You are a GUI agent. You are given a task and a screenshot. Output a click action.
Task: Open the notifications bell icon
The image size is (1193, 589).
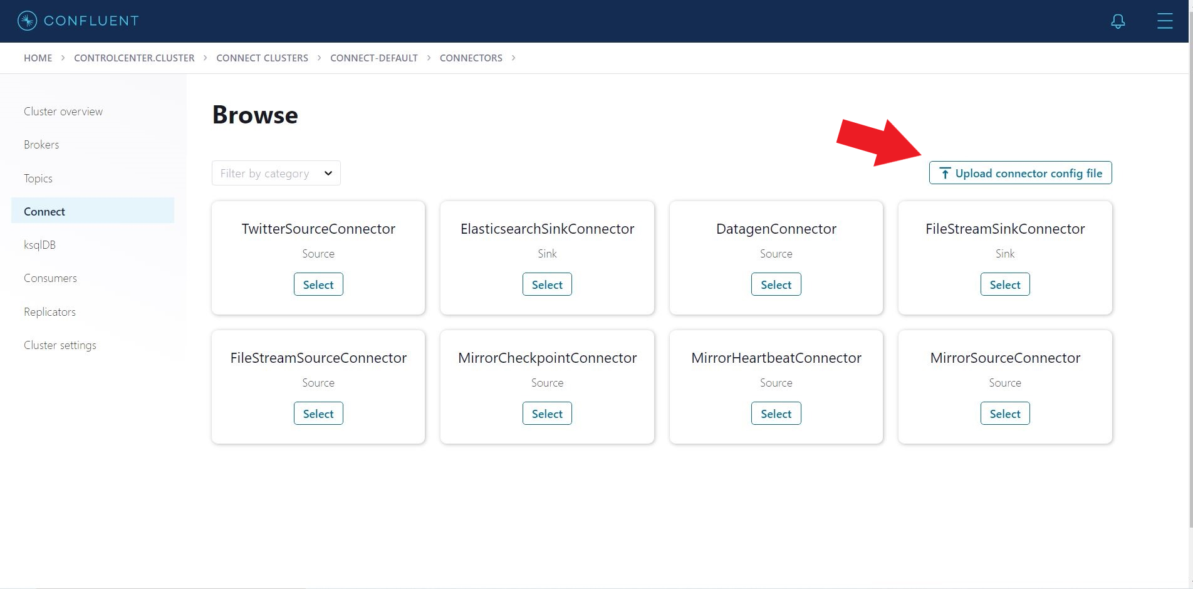click(1118, 21)
